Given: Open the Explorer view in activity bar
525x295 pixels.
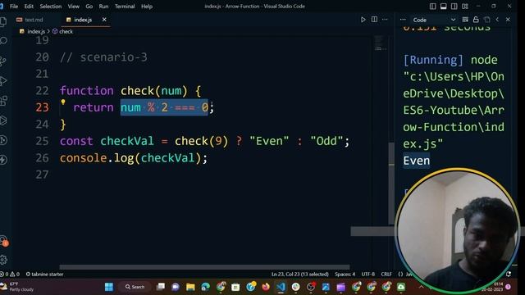Looking at the screenshot, I should click(x=3, y=22).
